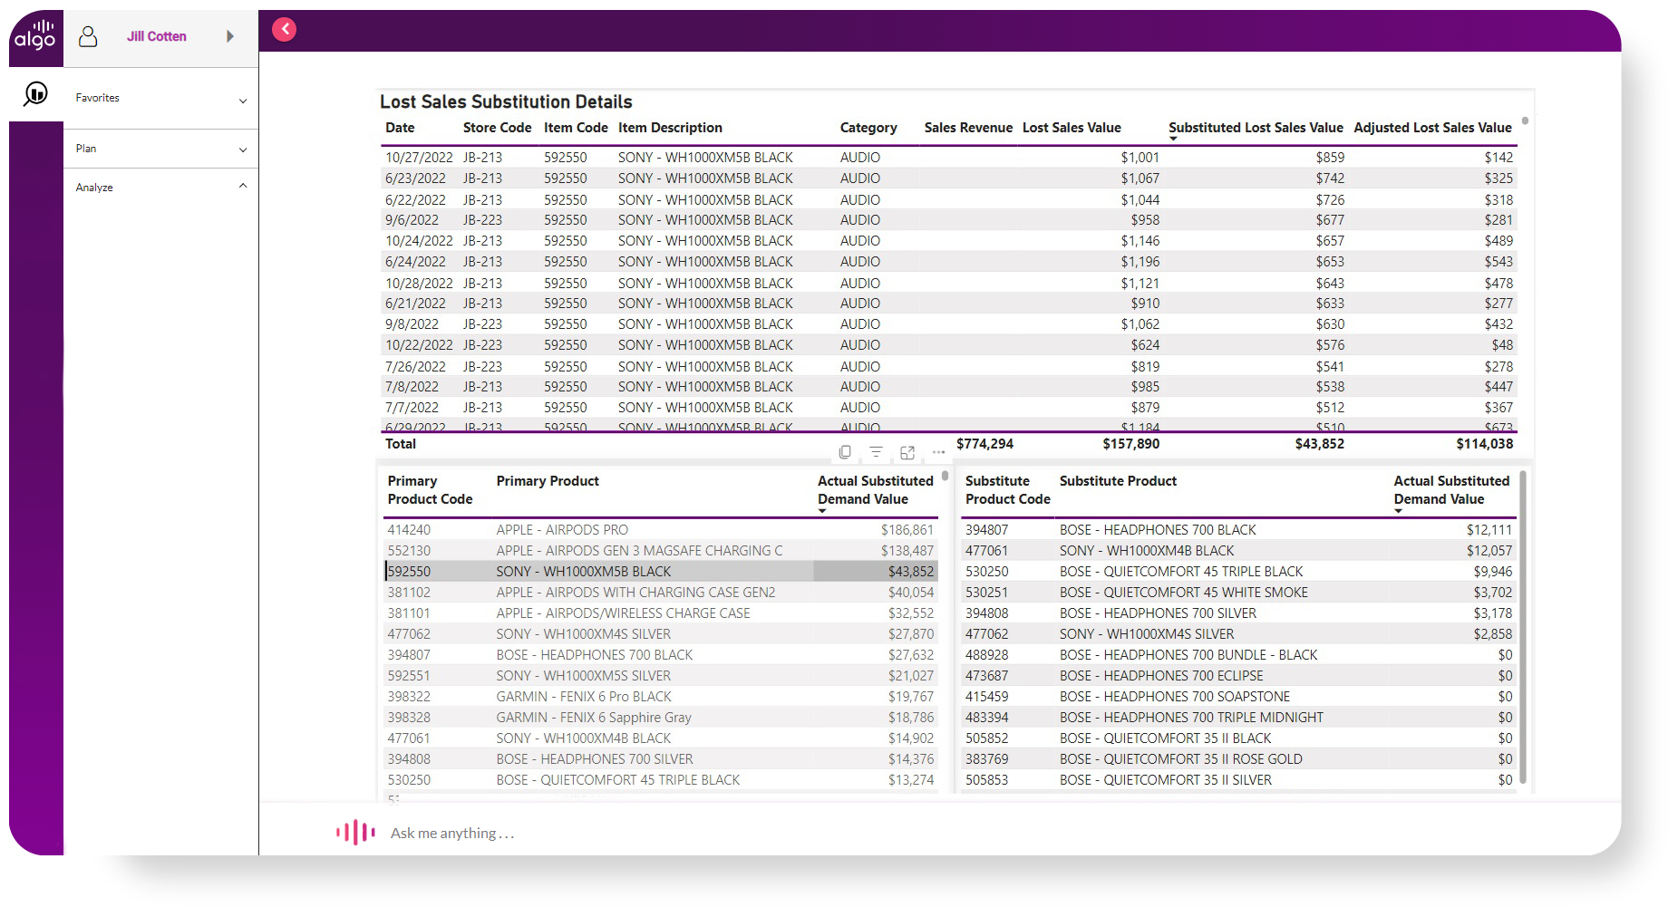Click the Primary Product column header
This screenshot has width=1678, height=907.
(548, 481)
